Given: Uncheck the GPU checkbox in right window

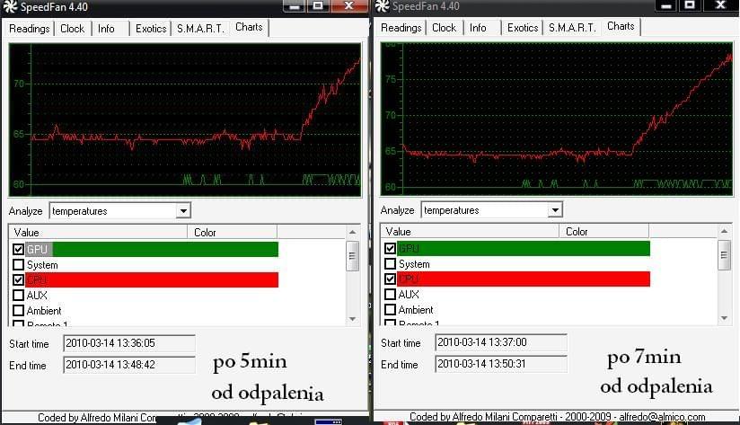Looking at the screenshot, I should click(x=391, y=248).
